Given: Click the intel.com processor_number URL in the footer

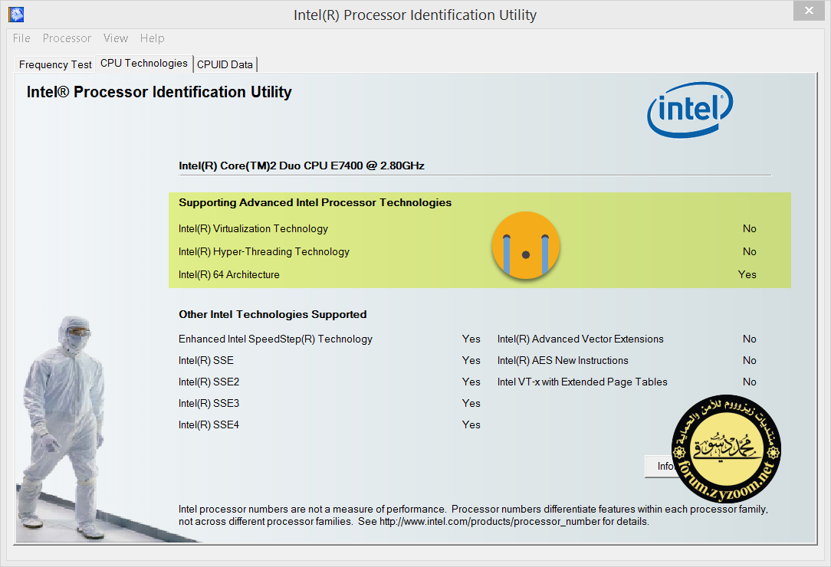Looking at the screenshot, I should click(x=490, y=522).
